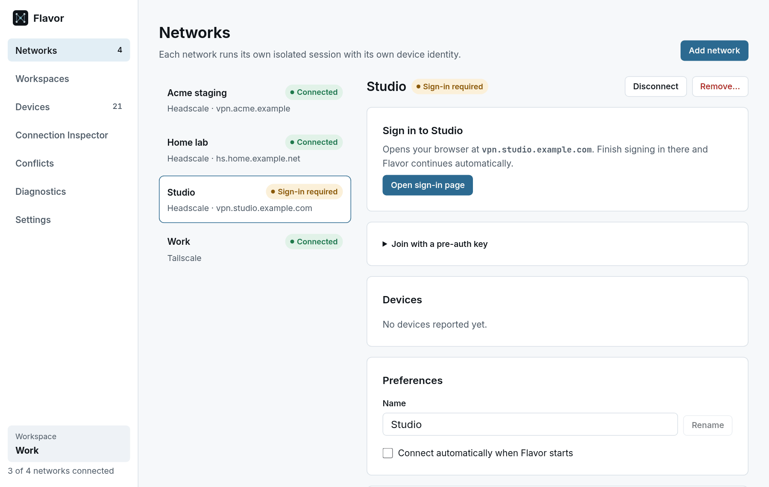Click the Rename button
The height and width of the screenshot is (487, 769).
(707, 425)
